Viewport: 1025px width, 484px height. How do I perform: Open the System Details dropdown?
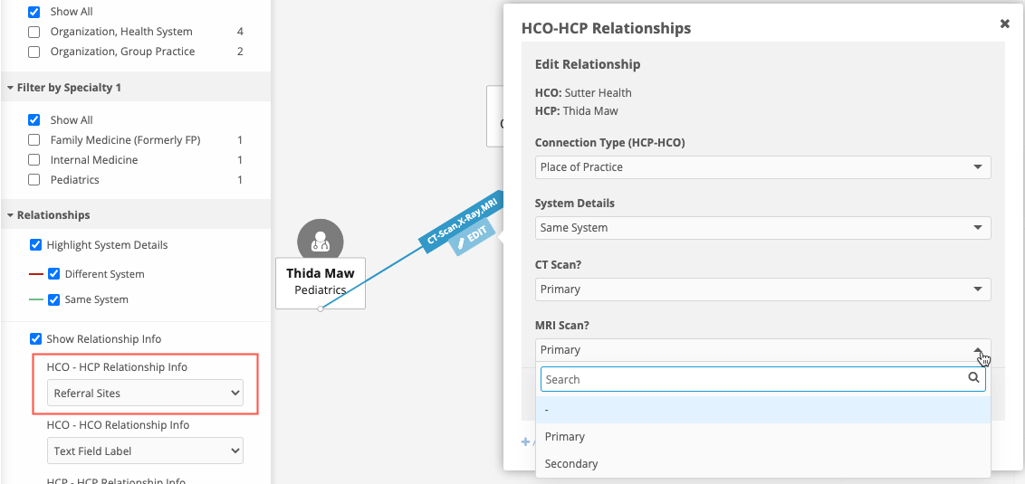[x=762, y=228]
